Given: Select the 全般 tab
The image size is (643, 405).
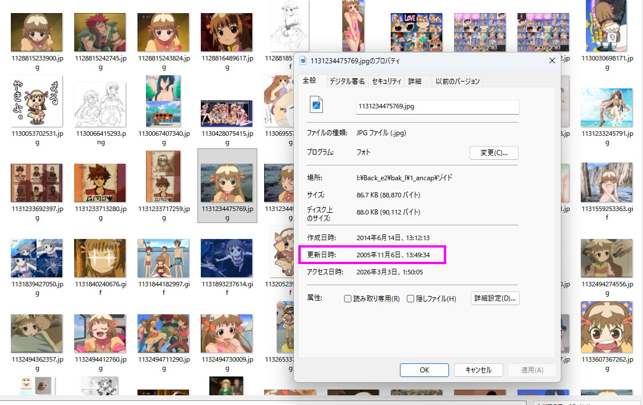Looking at the screenshot, I should pyautogui.click(x=310, y=81).
